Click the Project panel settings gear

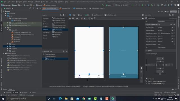coord(37,8)
